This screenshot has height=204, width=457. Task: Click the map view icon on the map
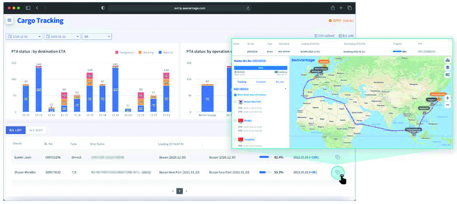[447, 60]
